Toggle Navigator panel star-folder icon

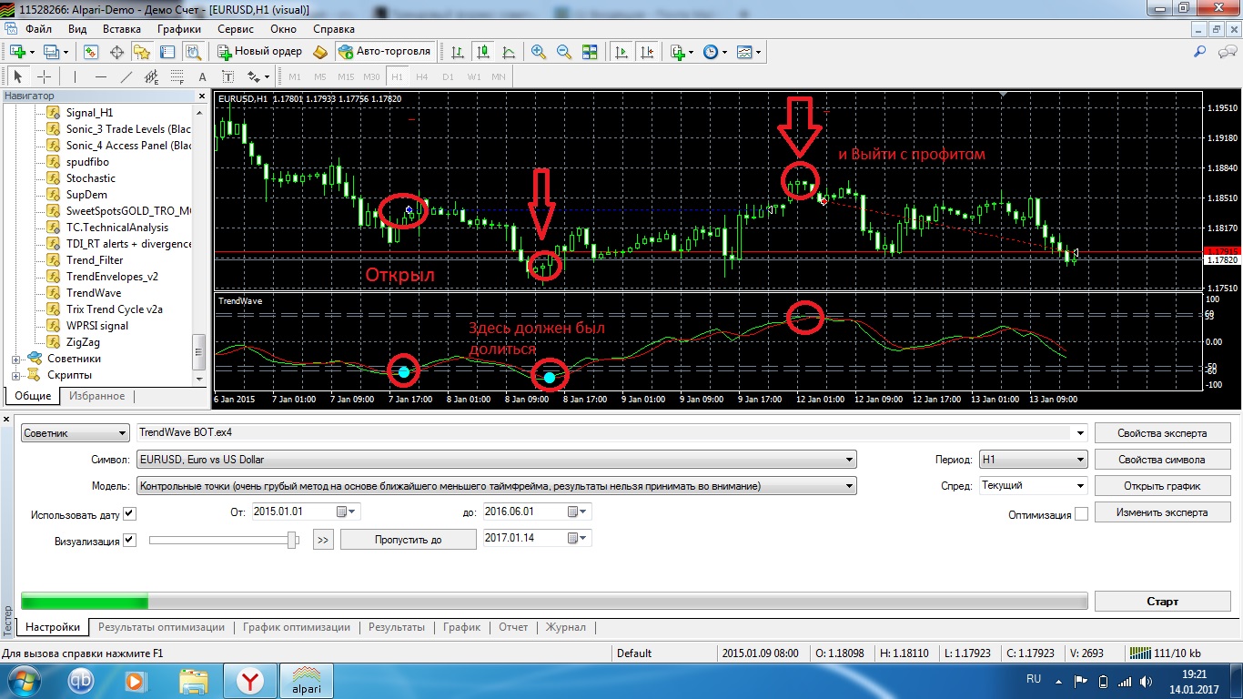pos(141,52)
